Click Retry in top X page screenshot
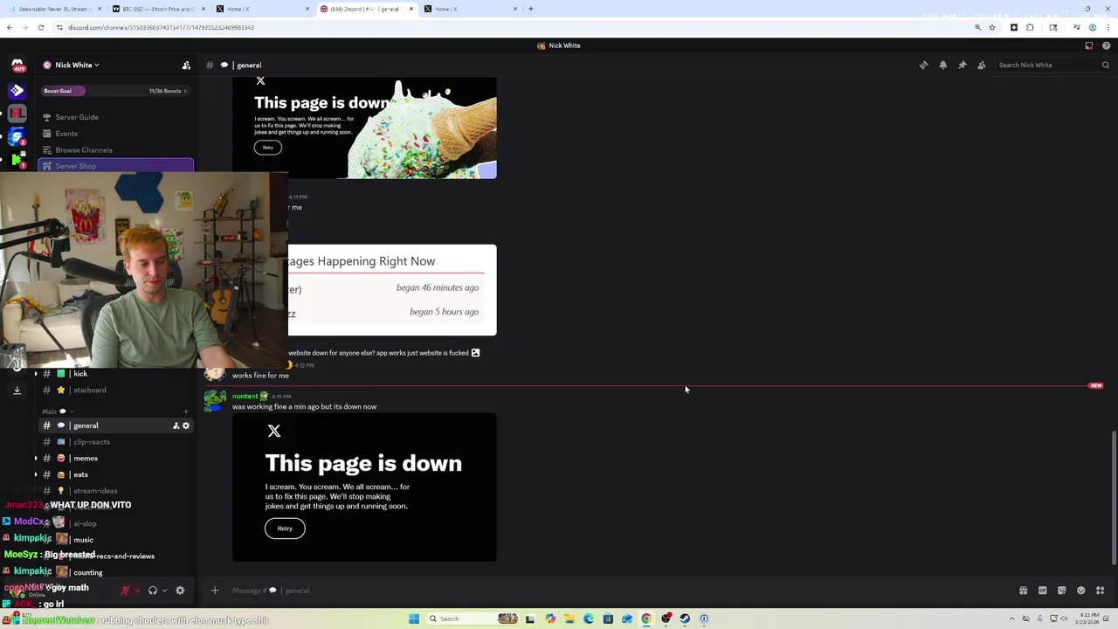This screenshot has height=629, width=1118. point(268,148)
